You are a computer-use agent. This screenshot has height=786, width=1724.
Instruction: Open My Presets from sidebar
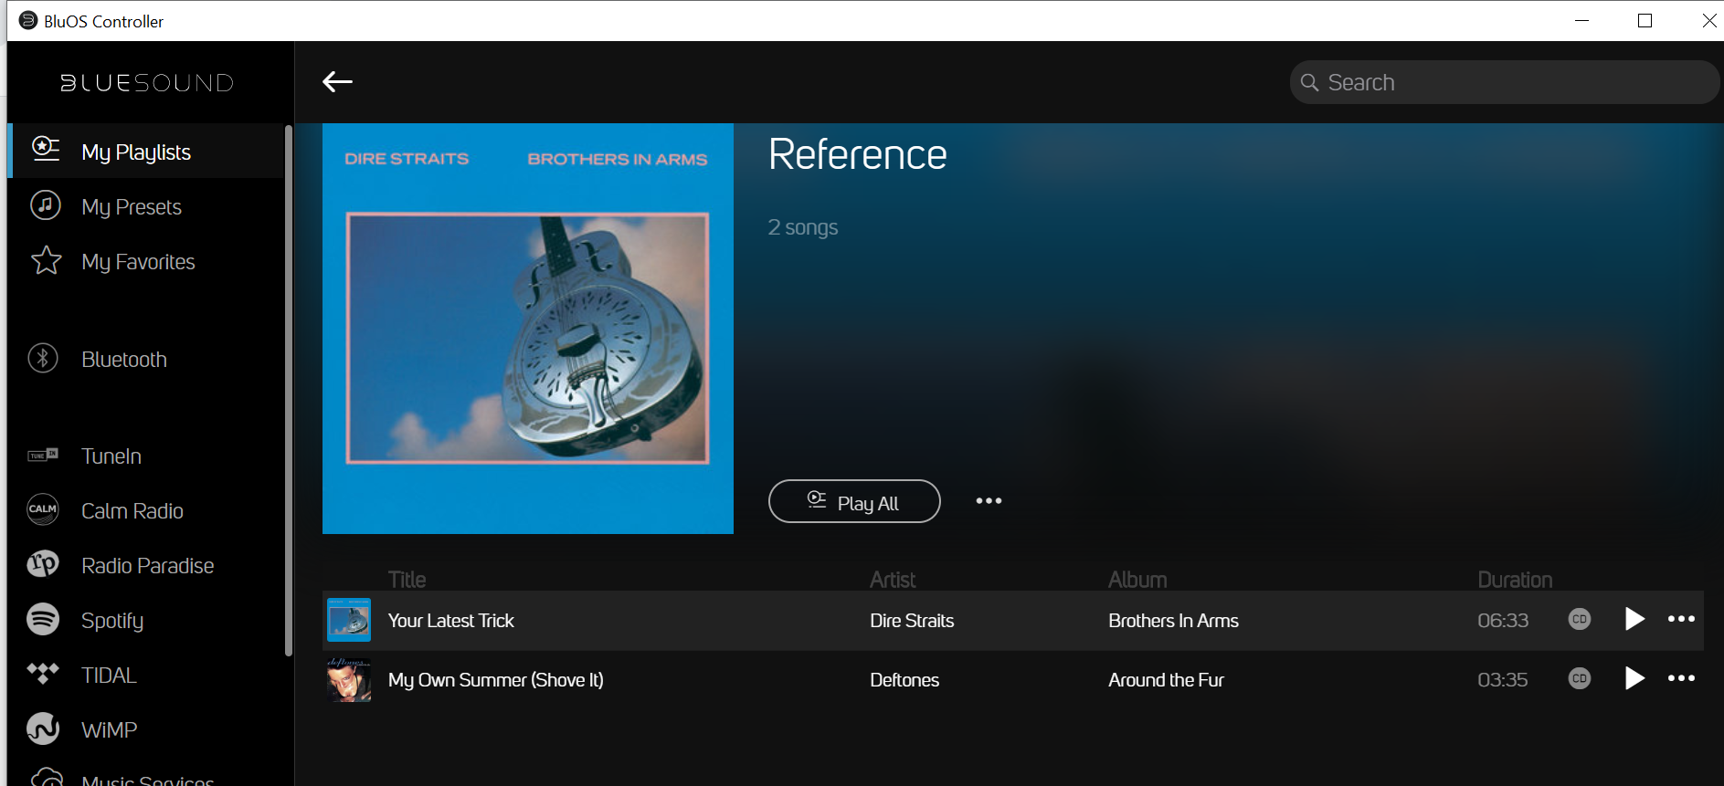(131, 207)
